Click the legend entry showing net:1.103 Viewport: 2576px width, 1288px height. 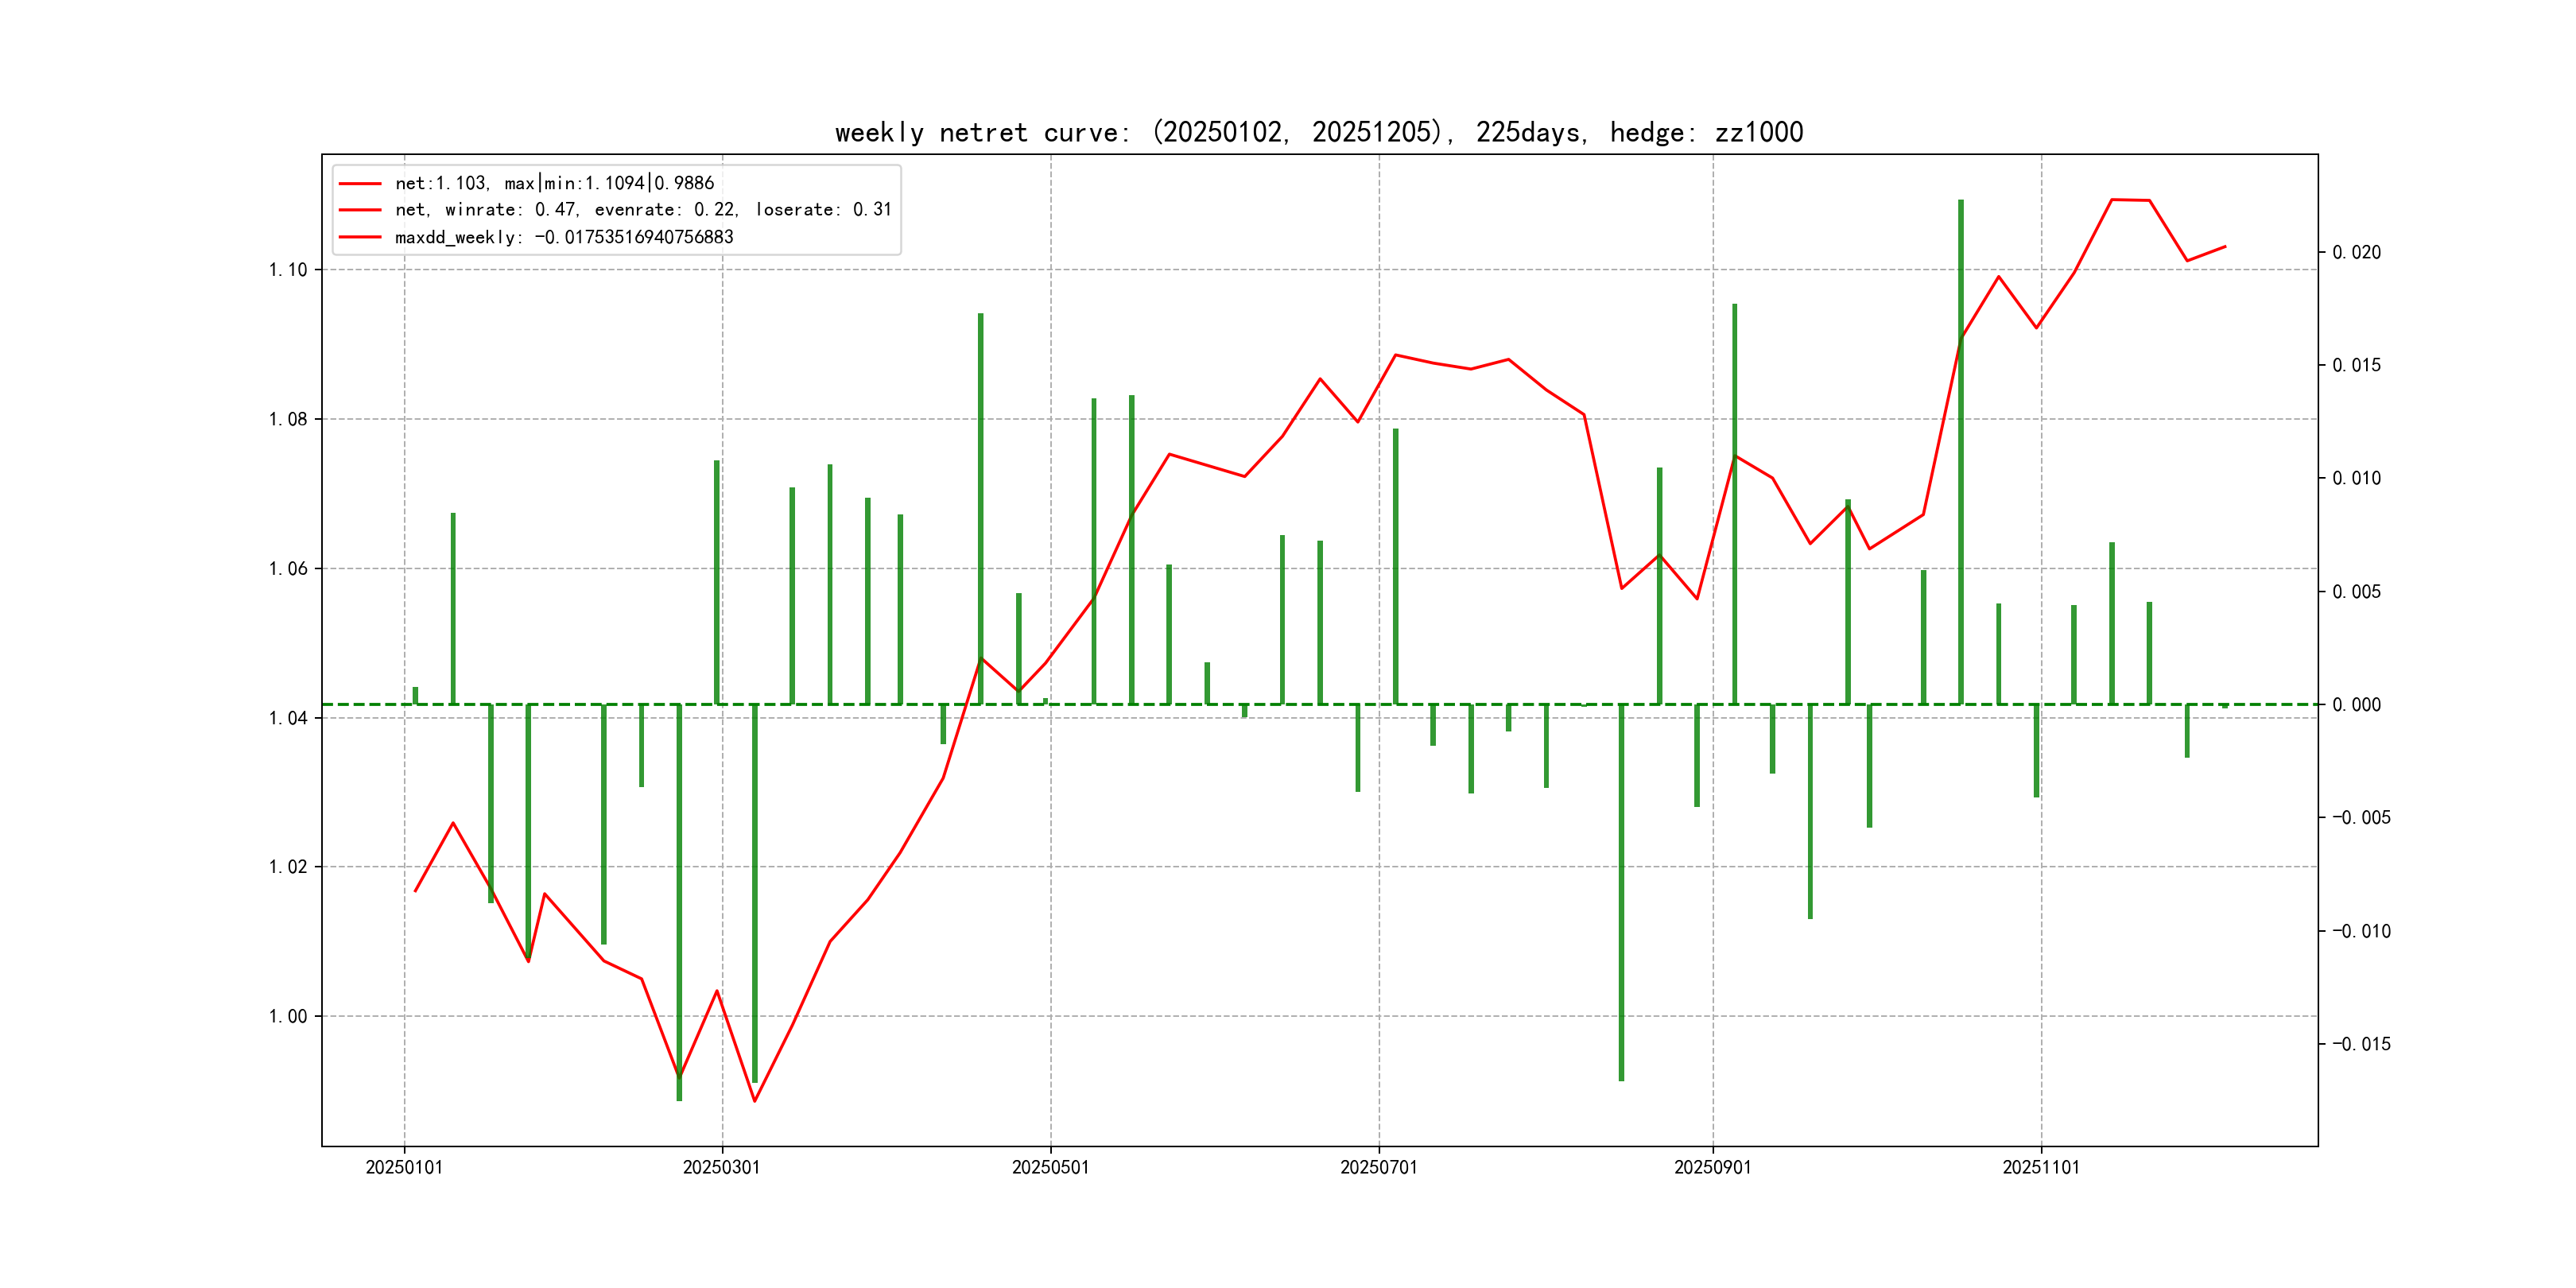point(554,183)
